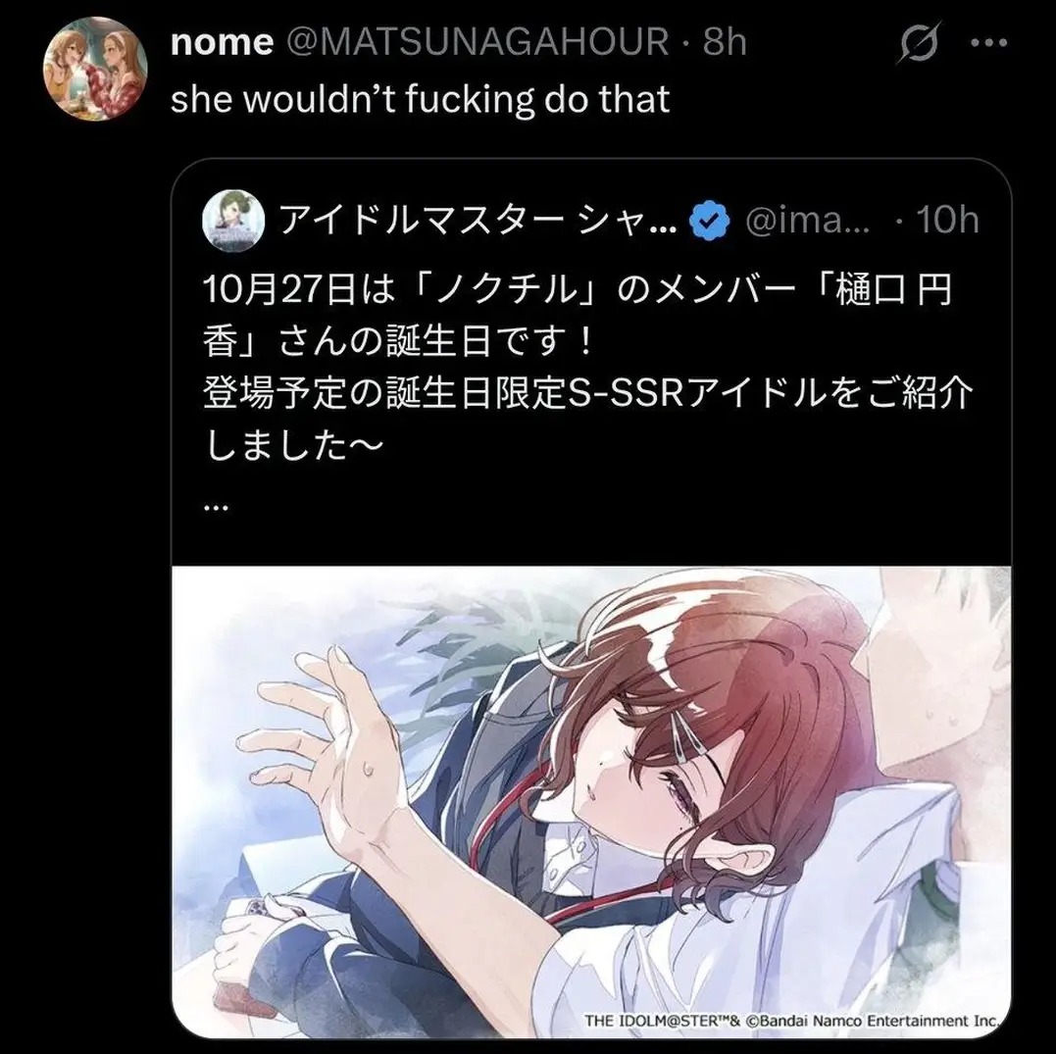
Task: Open the quoted post card header area
Action: coord(591,221)
